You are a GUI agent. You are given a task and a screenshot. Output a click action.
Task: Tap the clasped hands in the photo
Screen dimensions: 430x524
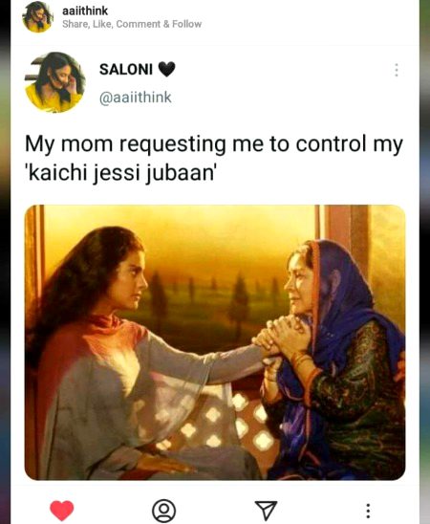point(282,338)
